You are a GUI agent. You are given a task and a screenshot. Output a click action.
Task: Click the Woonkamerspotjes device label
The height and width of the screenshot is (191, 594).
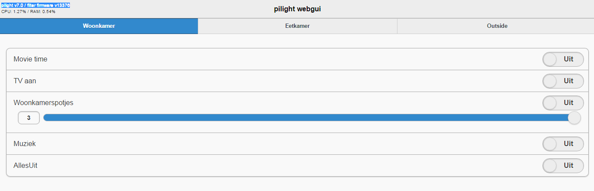click(43, 103)
